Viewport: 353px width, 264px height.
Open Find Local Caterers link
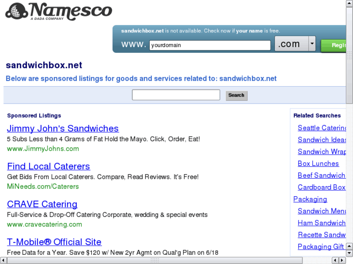[49, 166]
